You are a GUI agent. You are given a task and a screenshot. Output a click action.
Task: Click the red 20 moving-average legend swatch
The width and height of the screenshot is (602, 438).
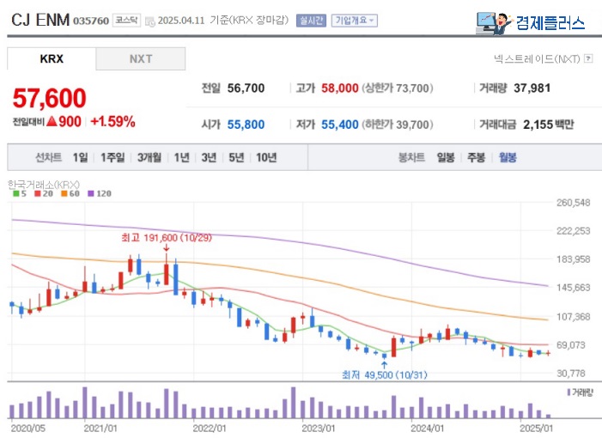(38, 193)
